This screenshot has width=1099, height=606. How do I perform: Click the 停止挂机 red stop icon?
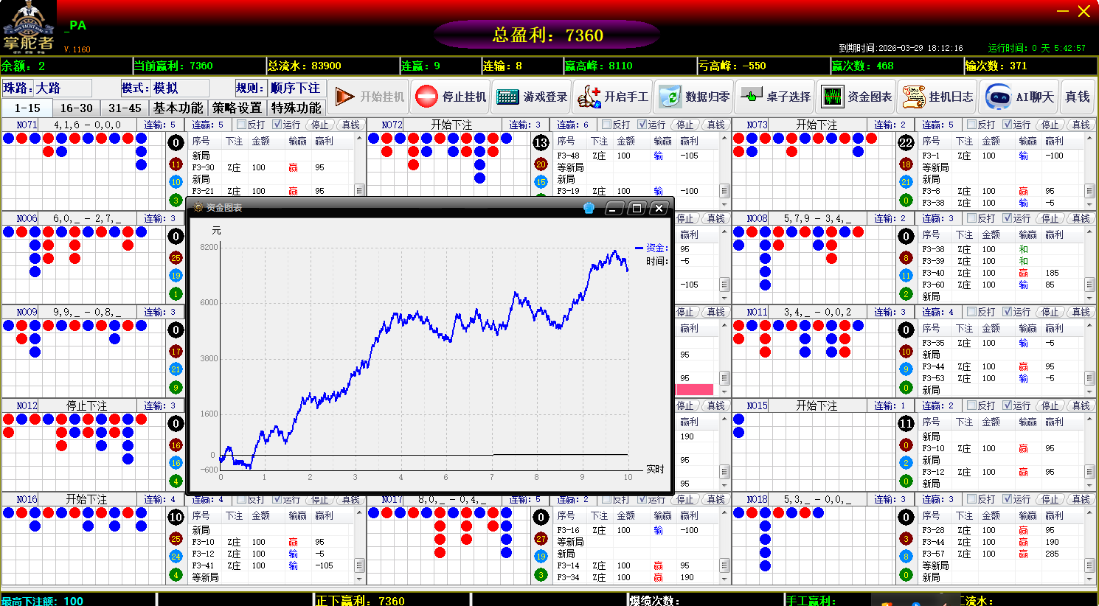[427, 97]
